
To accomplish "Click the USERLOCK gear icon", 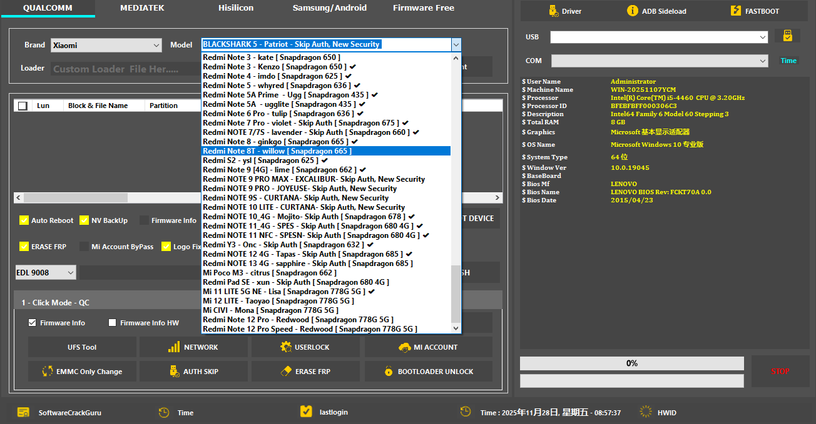I will pos(286,347).
